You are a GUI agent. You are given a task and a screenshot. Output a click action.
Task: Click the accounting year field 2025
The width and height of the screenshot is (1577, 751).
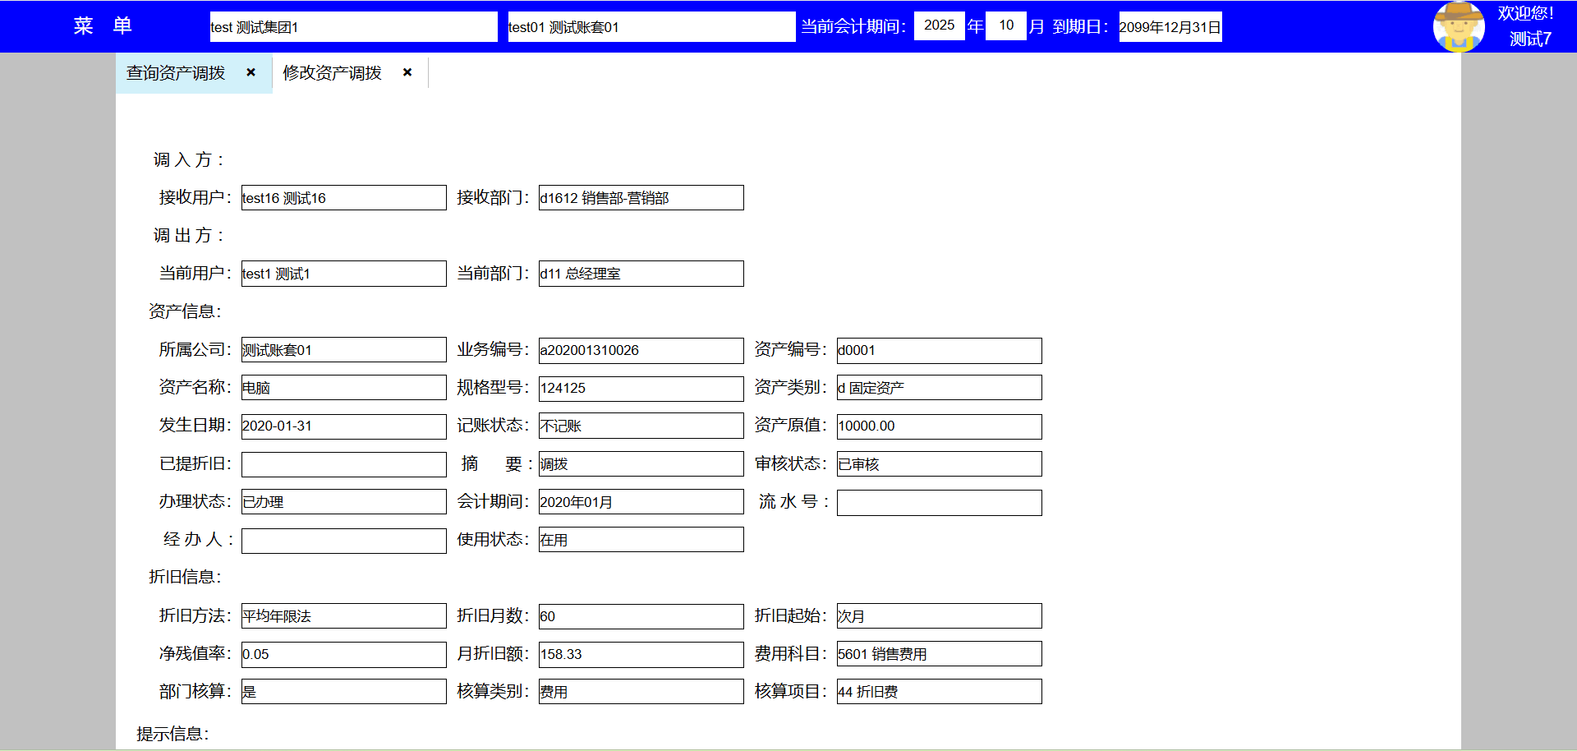point(939,25)
